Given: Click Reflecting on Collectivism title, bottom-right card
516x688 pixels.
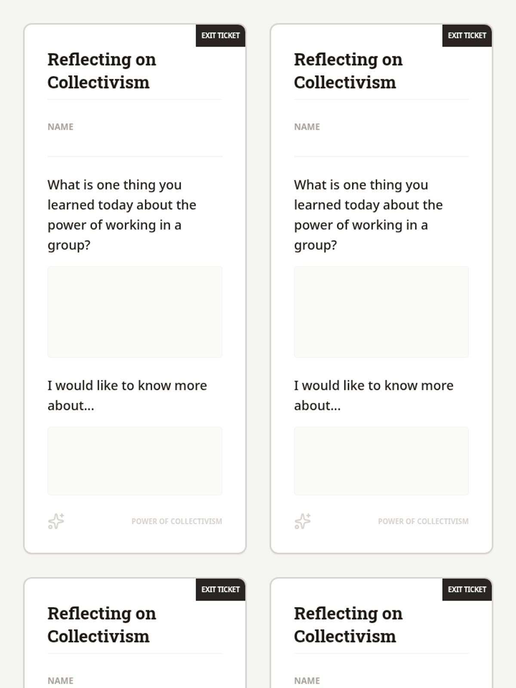Looking at the screenshot, I should coord(348,625).
